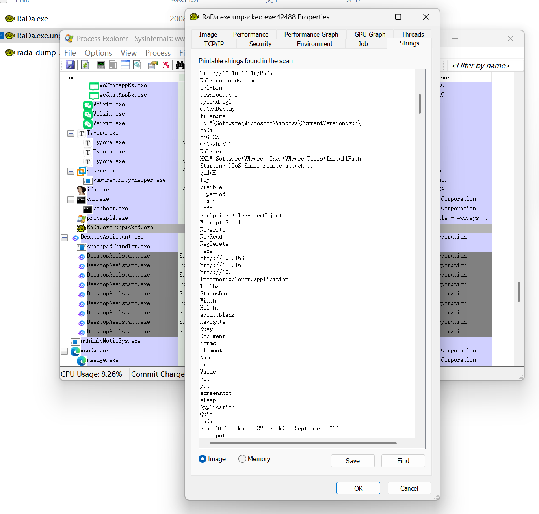
Task: Select procexp64.exe process icon
Action: tap(82, 219)
